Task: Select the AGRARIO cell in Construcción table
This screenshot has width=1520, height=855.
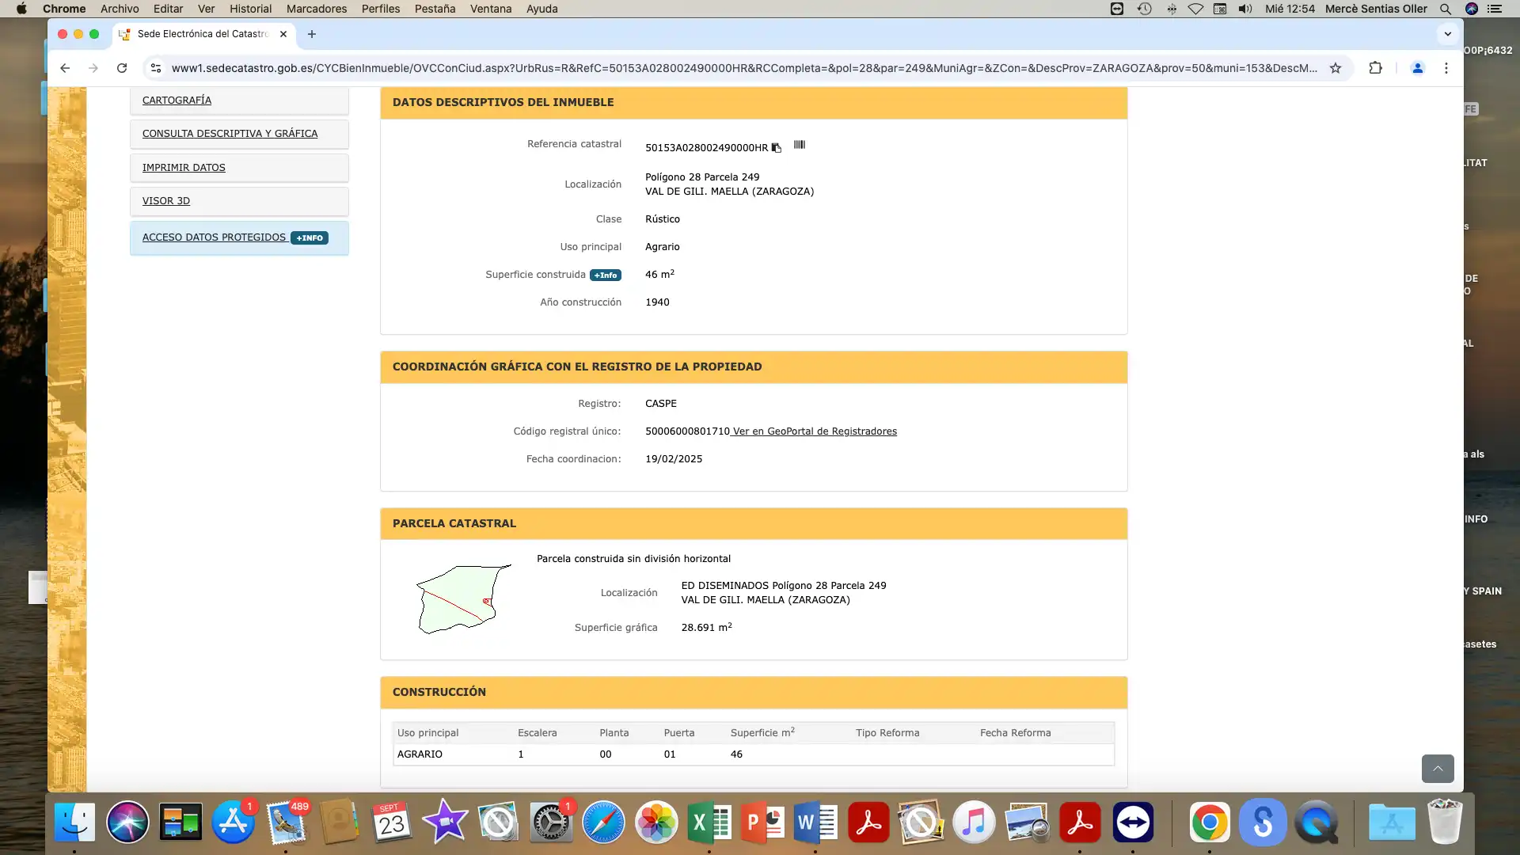Action: tap(420, 754)
